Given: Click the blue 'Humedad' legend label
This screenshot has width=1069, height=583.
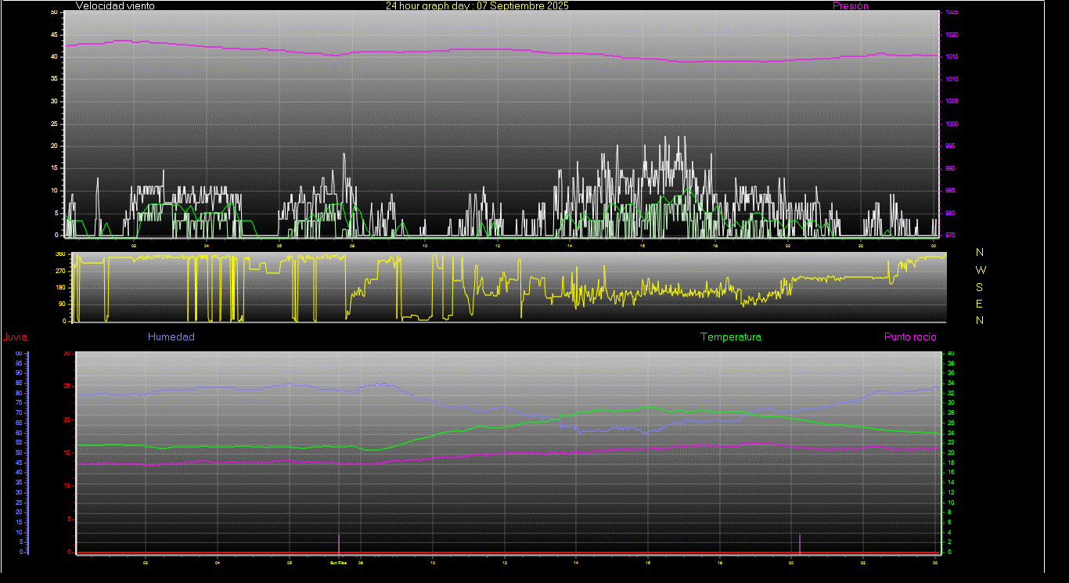Looking at the screenshot, I should pos(171,337).
